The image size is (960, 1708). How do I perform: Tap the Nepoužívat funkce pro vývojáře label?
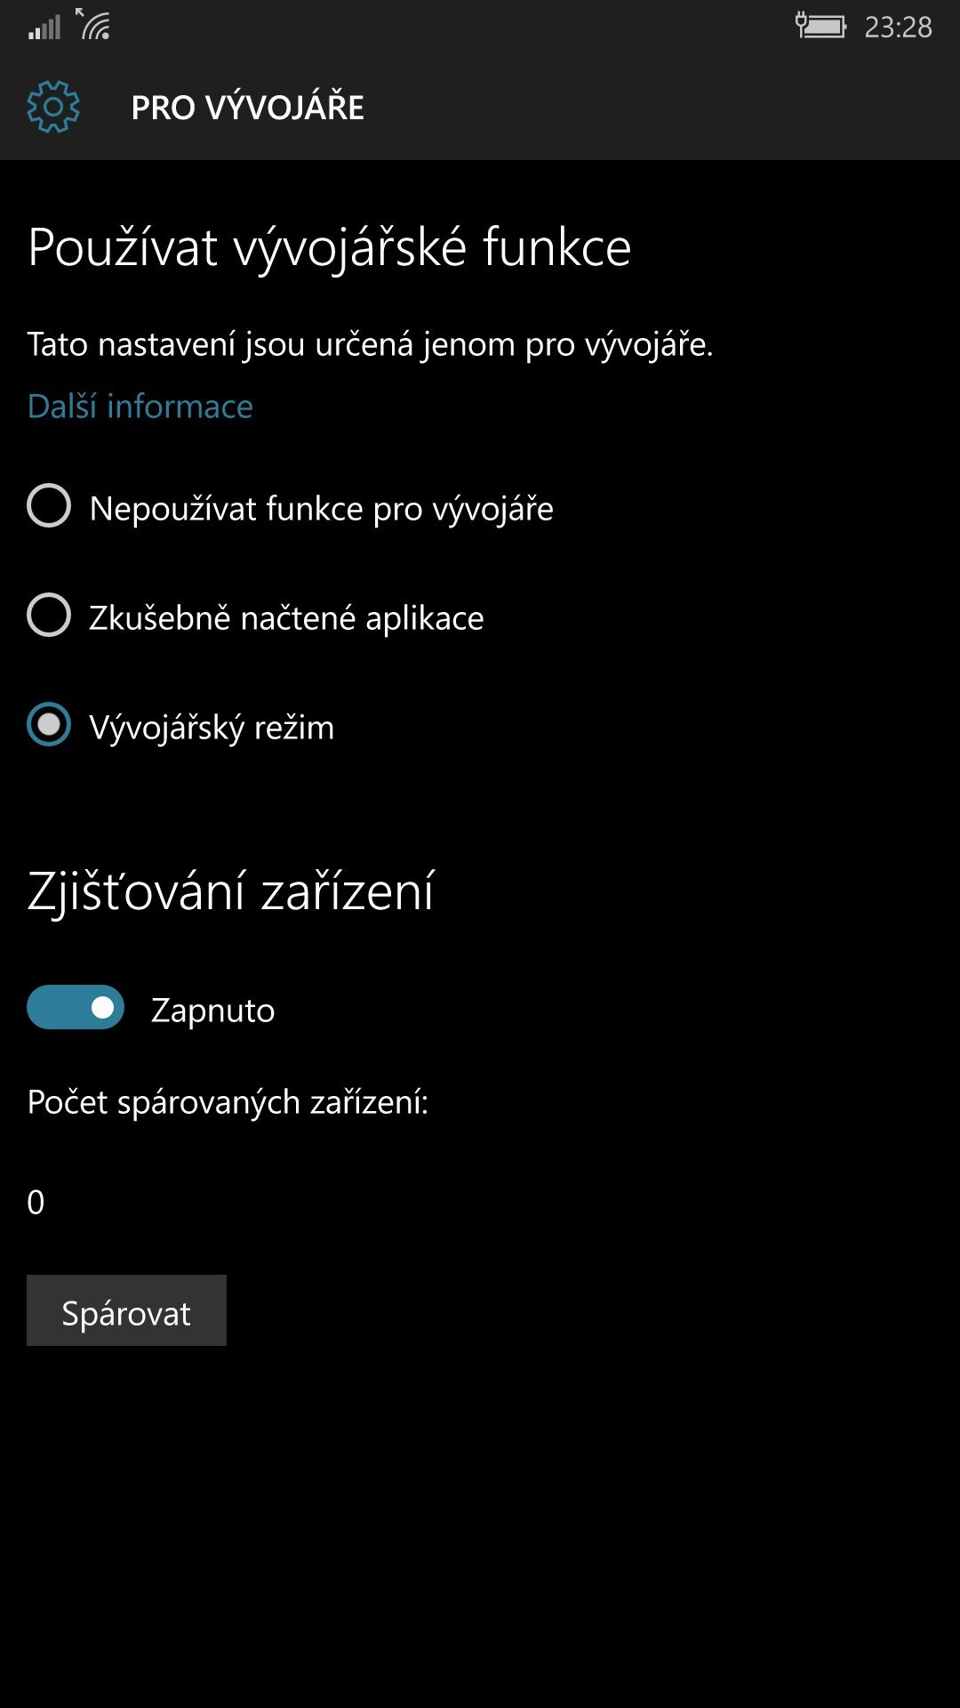point(322,509)
